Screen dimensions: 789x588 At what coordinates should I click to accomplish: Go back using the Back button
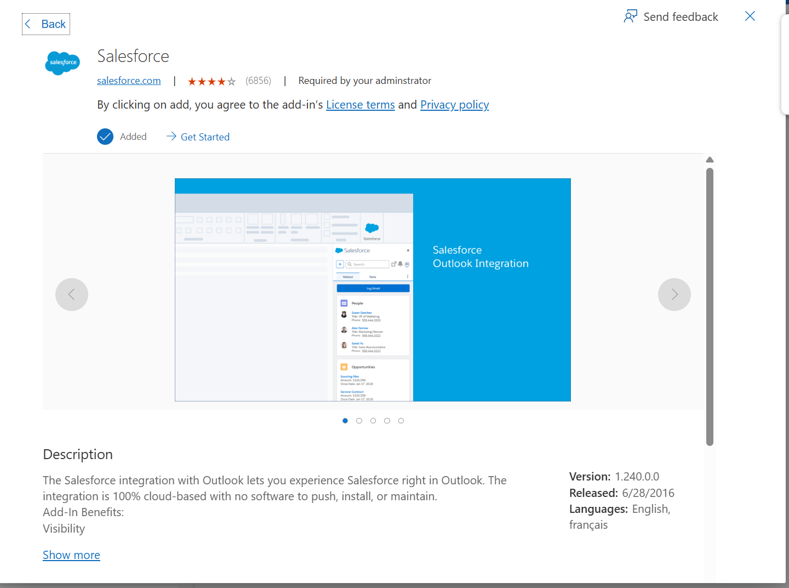point(46,24)
